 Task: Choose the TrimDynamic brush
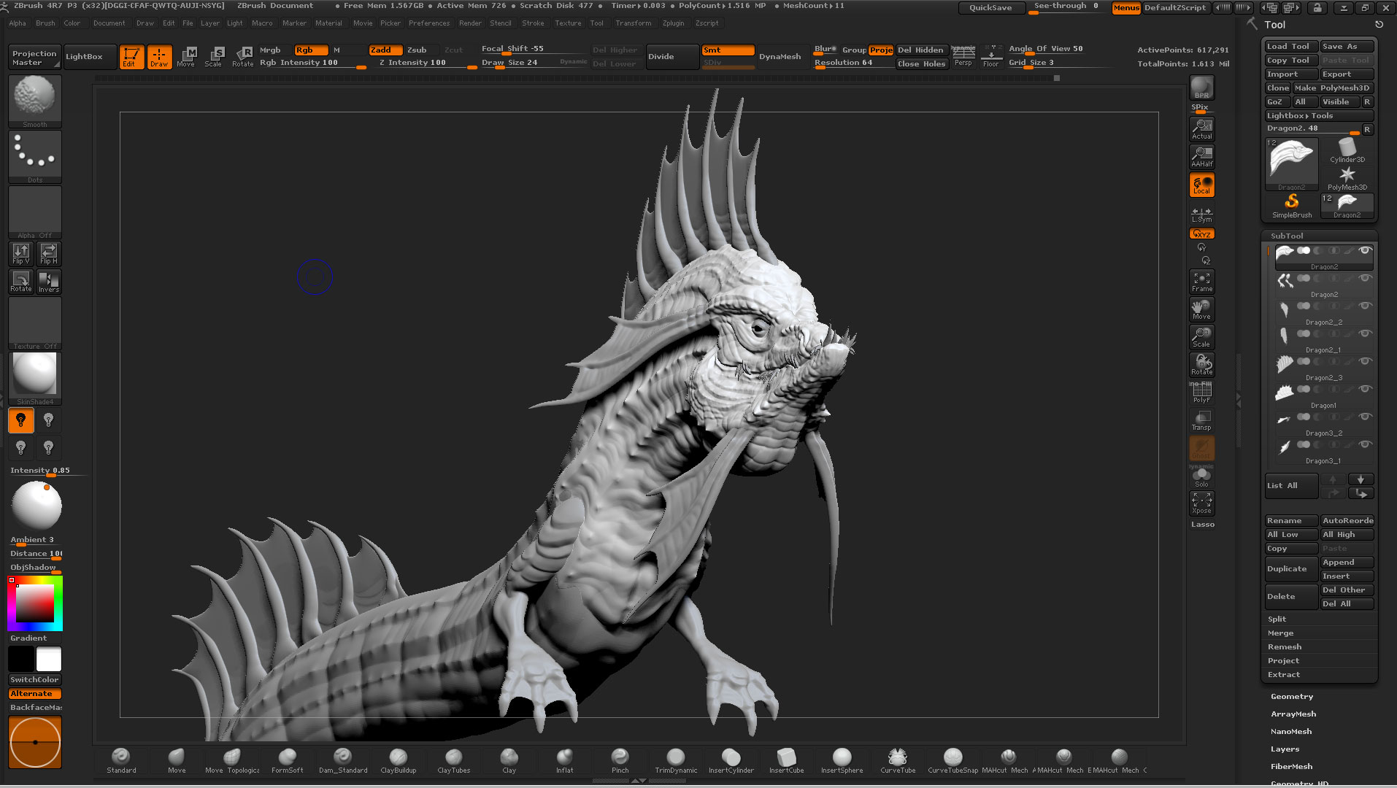tap(676, 760)
